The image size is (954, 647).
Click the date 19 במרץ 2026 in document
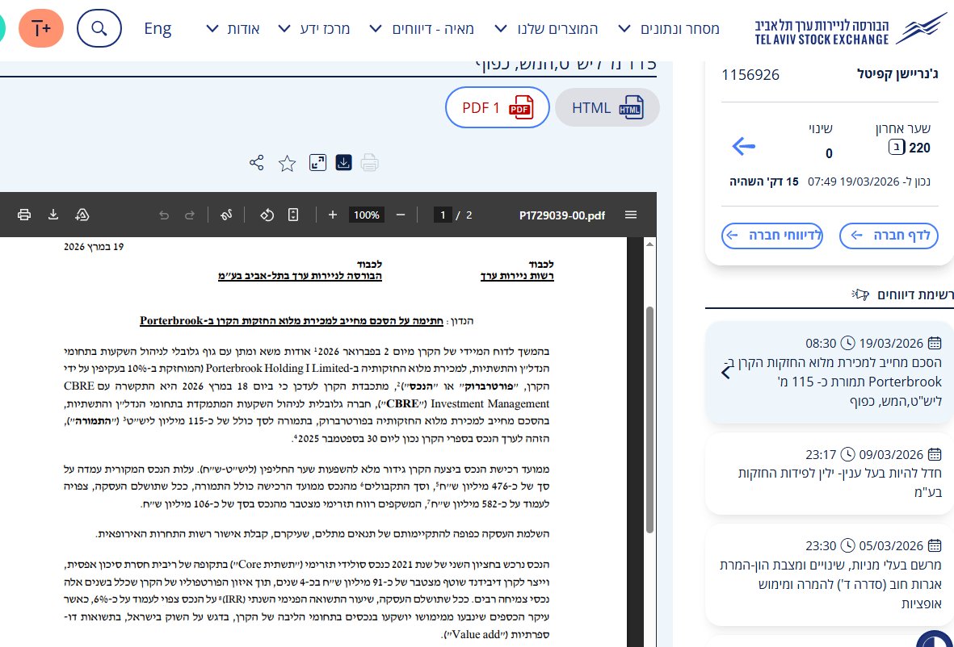click(94, 247)
